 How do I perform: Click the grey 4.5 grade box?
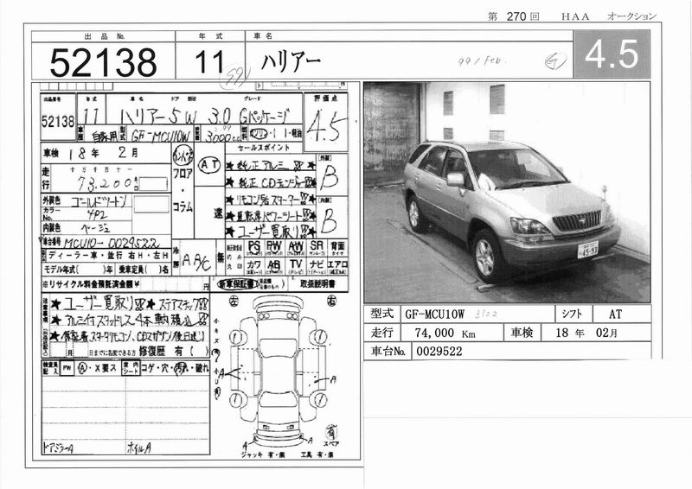click(612, 54)
